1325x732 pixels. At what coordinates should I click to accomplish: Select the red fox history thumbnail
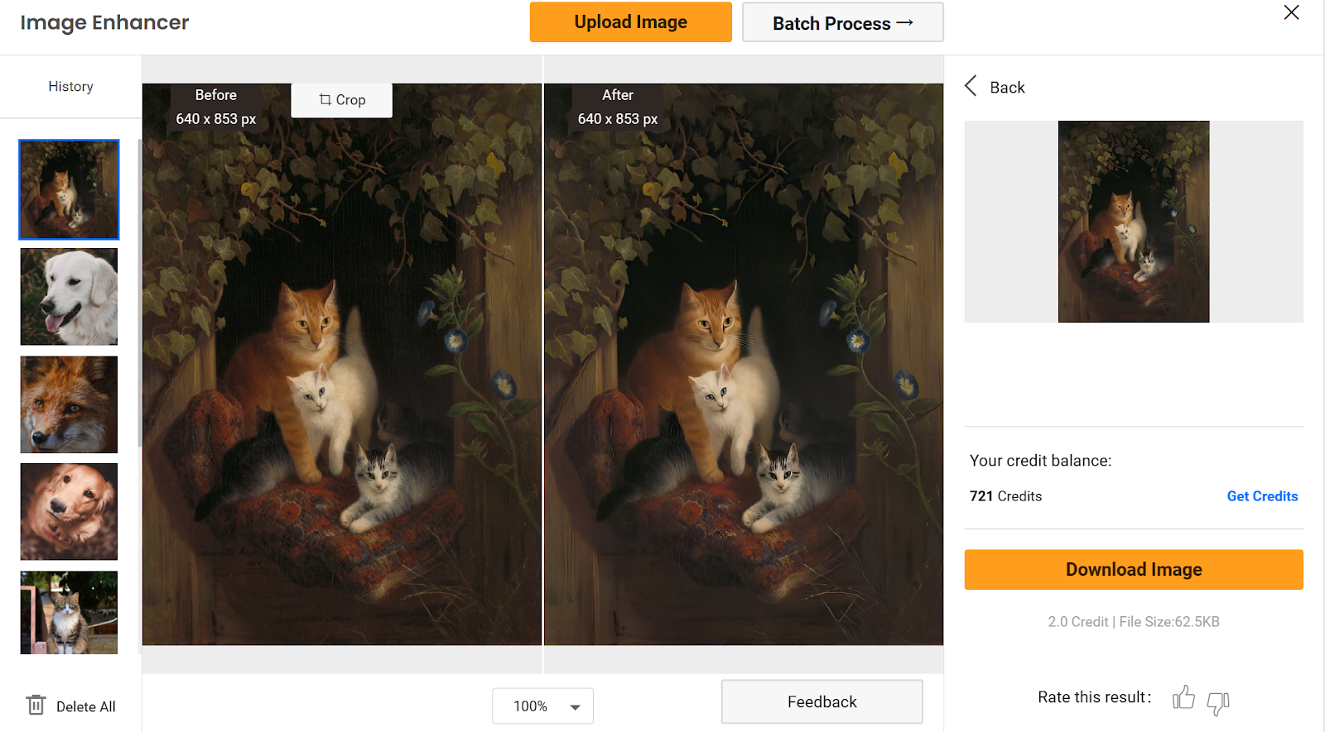tap(69, 404)
